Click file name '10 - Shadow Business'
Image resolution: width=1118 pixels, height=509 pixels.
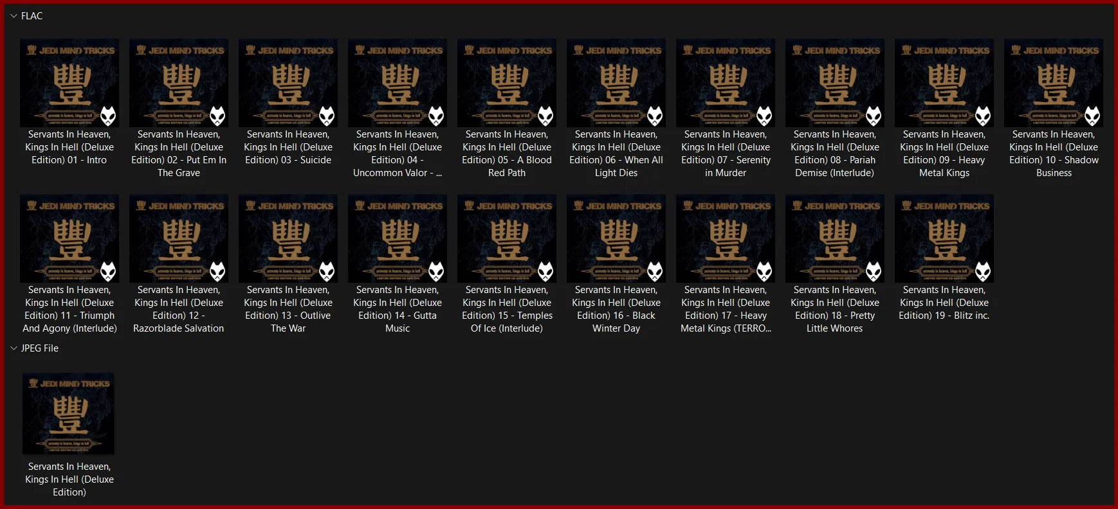pos(1054,154)
